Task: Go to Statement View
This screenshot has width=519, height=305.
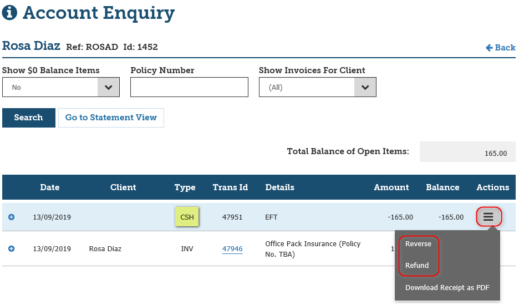Action: (x=111, y=118)
